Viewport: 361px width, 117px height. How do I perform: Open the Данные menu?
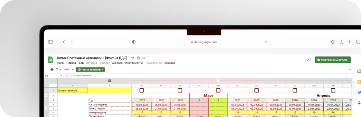click(117, 63)
